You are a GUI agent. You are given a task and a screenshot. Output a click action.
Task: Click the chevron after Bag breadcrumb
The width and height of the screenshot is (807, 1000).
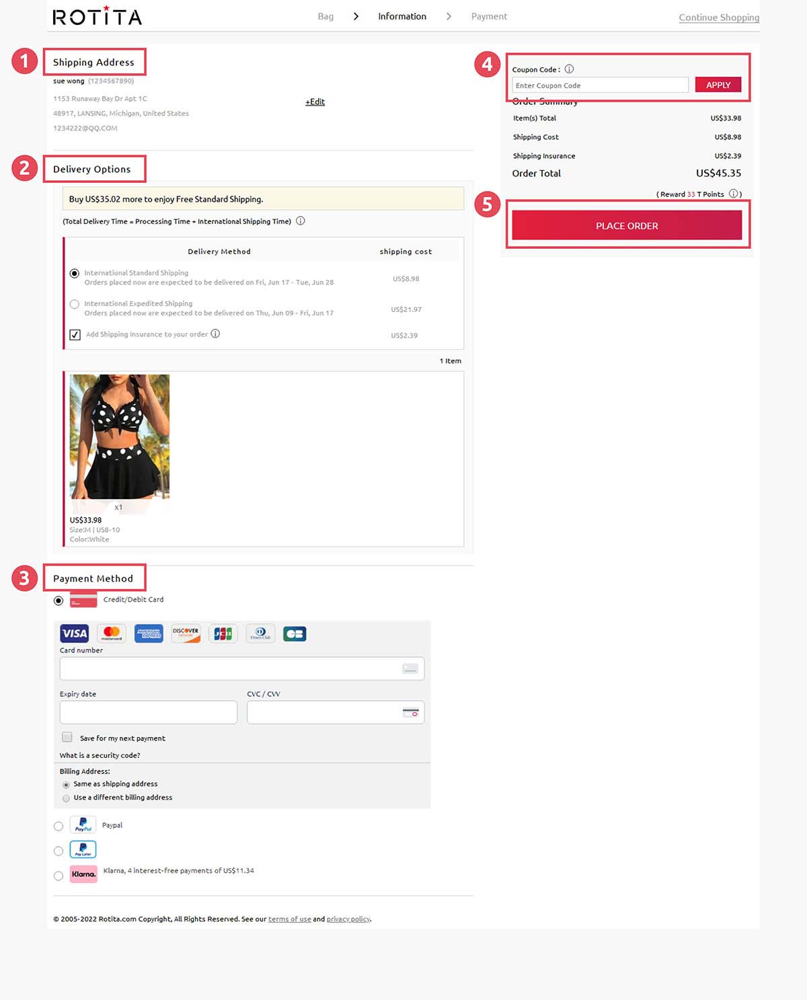point(356,16)
